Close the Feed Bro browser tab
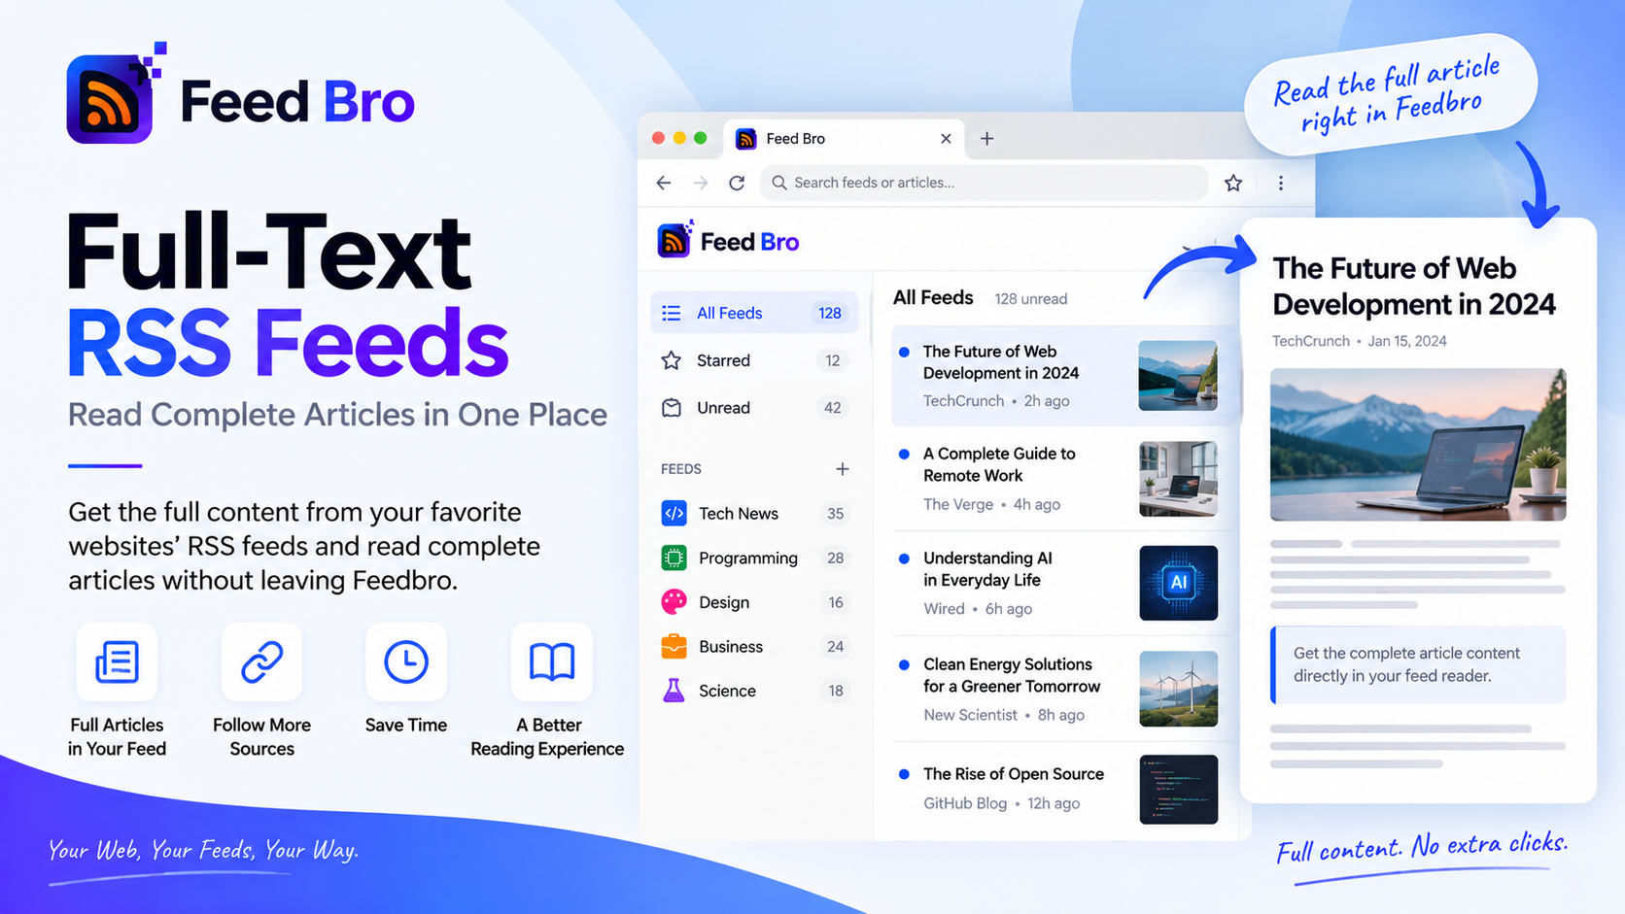The image size is (1625, 914). (946, 139)
